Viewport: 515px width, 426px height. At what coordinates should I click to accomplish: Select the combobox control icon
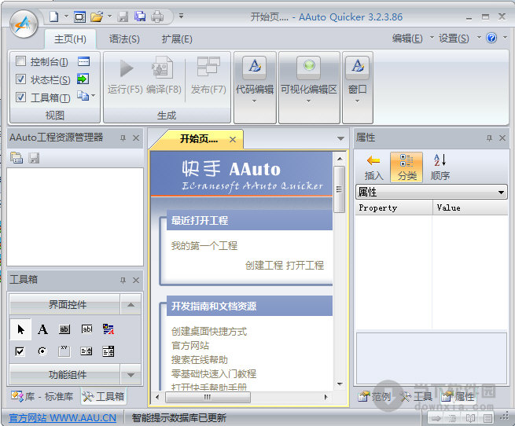[x=86, y=351]
